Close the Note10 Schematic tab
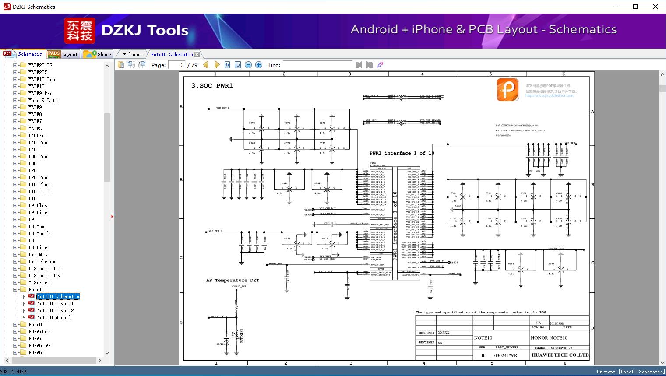Image resolution: width=666 pixels, height=376 pixels. pyautogui.click(x=197, y=54)
